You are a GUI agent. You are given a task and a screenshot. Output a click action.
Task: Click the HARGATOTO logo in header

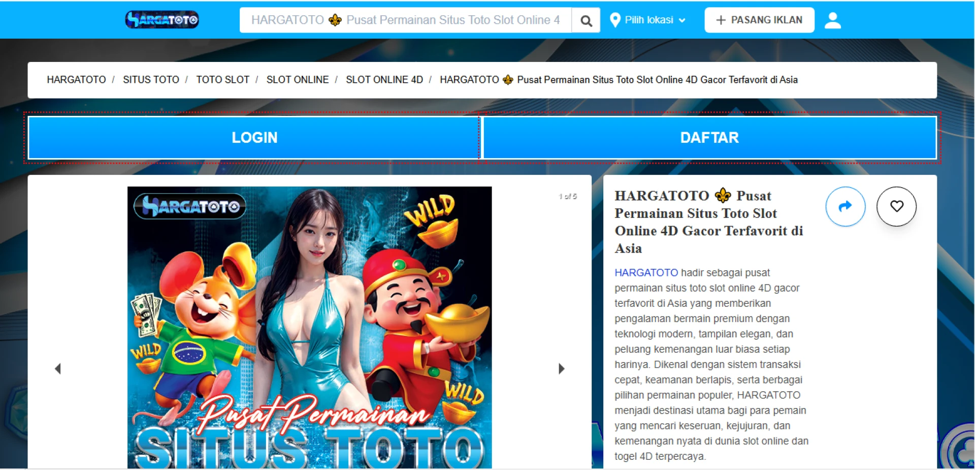click(x=161, y=20)
